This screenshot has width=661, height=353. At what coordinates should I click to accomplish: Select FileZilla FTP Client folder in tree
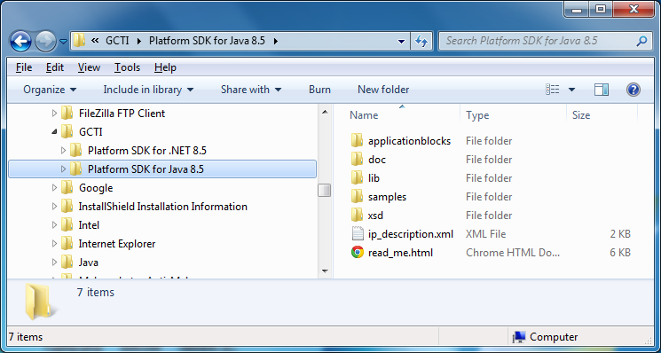(122, 114)
